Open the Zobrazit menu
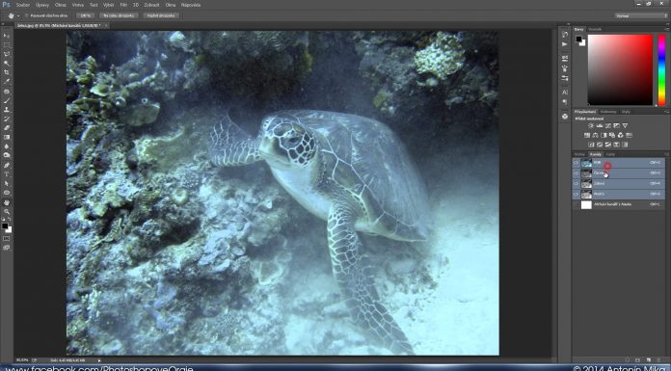The width and height of the screenshot is (671, 371). 151,5
